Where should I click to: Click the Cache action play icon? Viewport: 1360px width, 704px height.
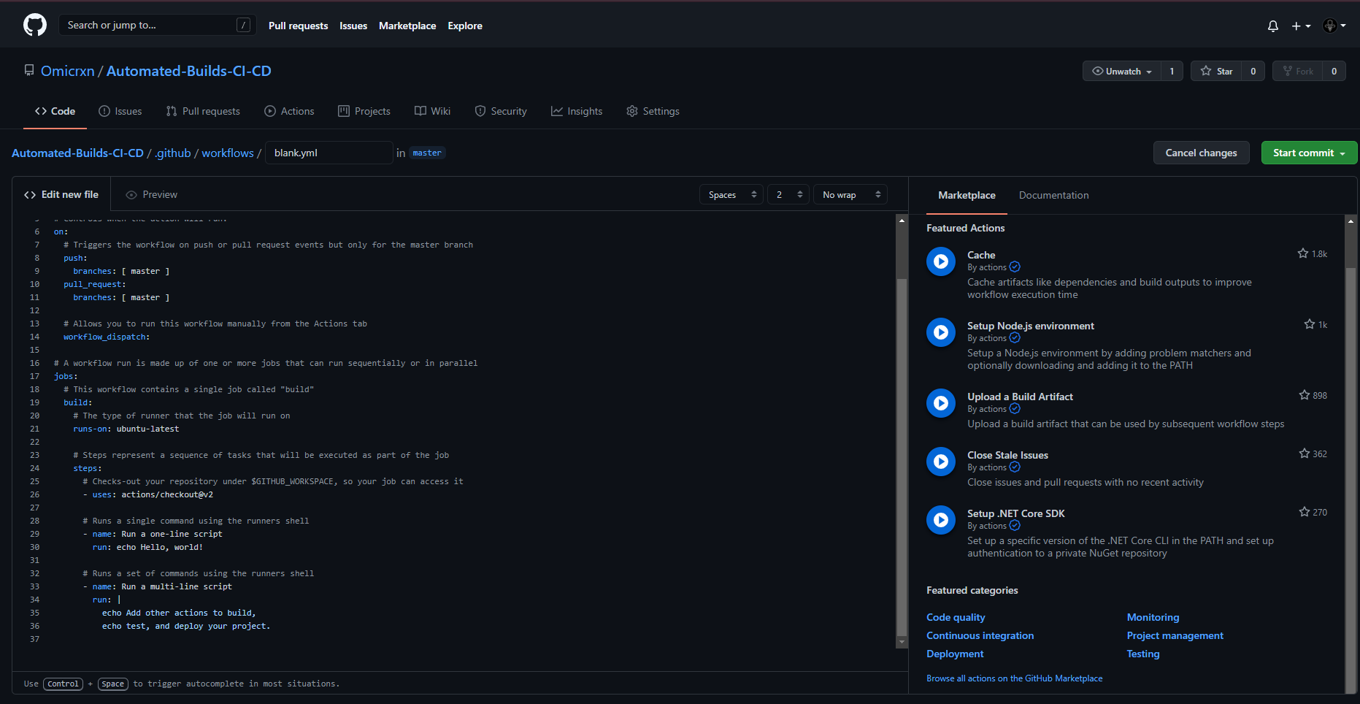(941, 261)
